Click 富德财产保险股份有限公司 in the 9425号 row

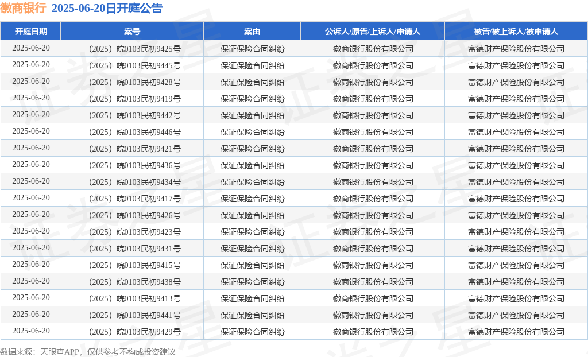point(516,49)
